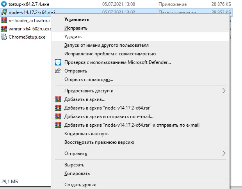Viewport: 242px width, 189px height.
Task: Choose Открыть с помощью... menu entry
Action: pyautogui.click(x=140, y=79)
